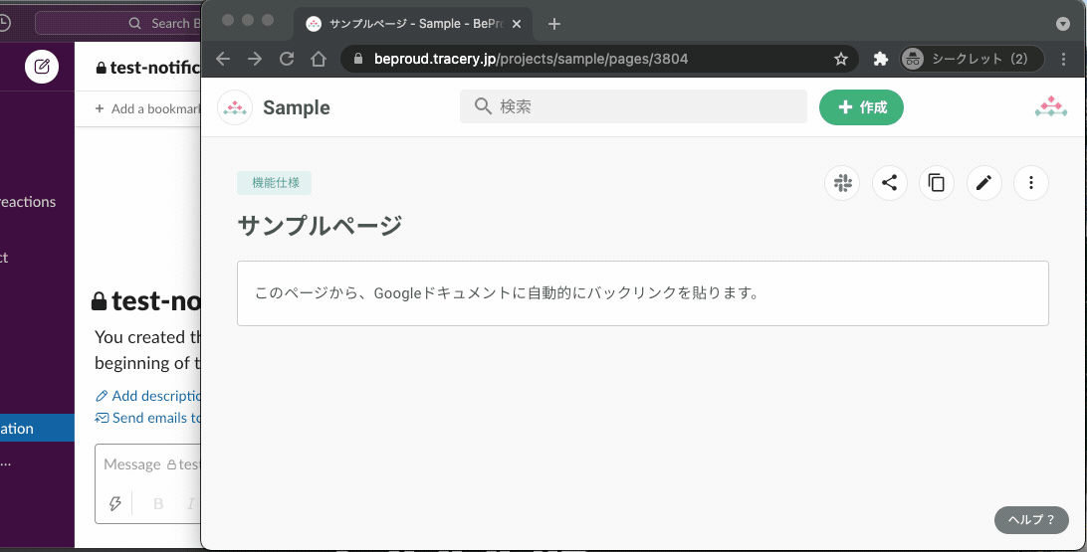The height and width of the screenshot is (552, 1087).
Task: Click the Chrome home button
Action: [319, 59]
